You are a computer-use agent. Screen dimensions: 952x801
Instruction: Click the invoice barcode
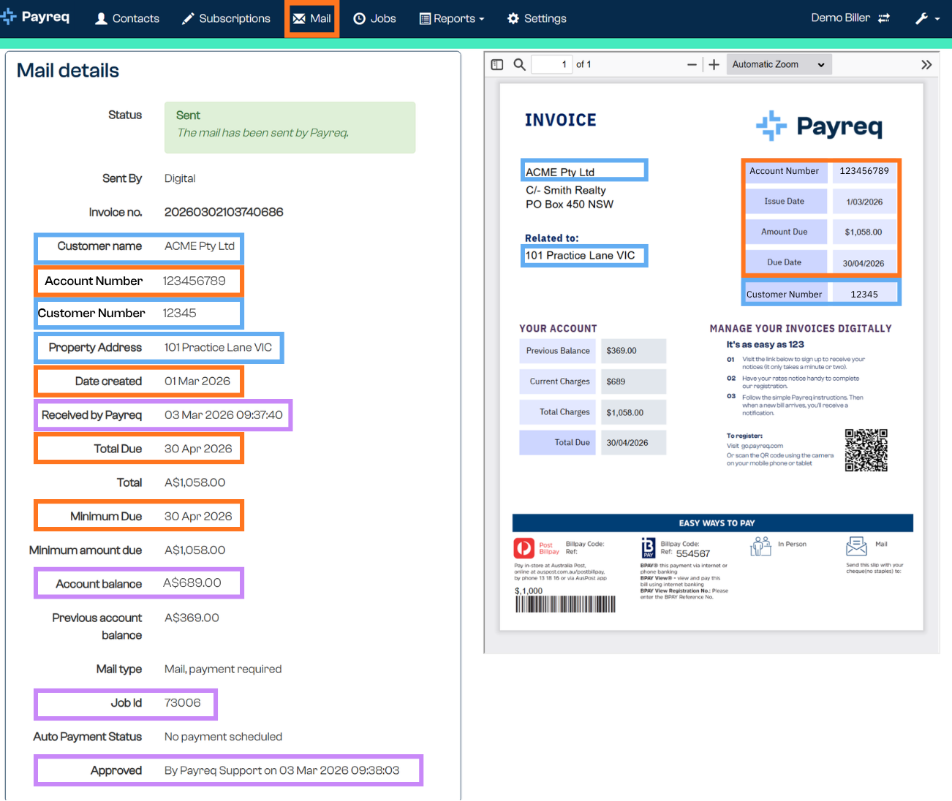click(565, 604)
